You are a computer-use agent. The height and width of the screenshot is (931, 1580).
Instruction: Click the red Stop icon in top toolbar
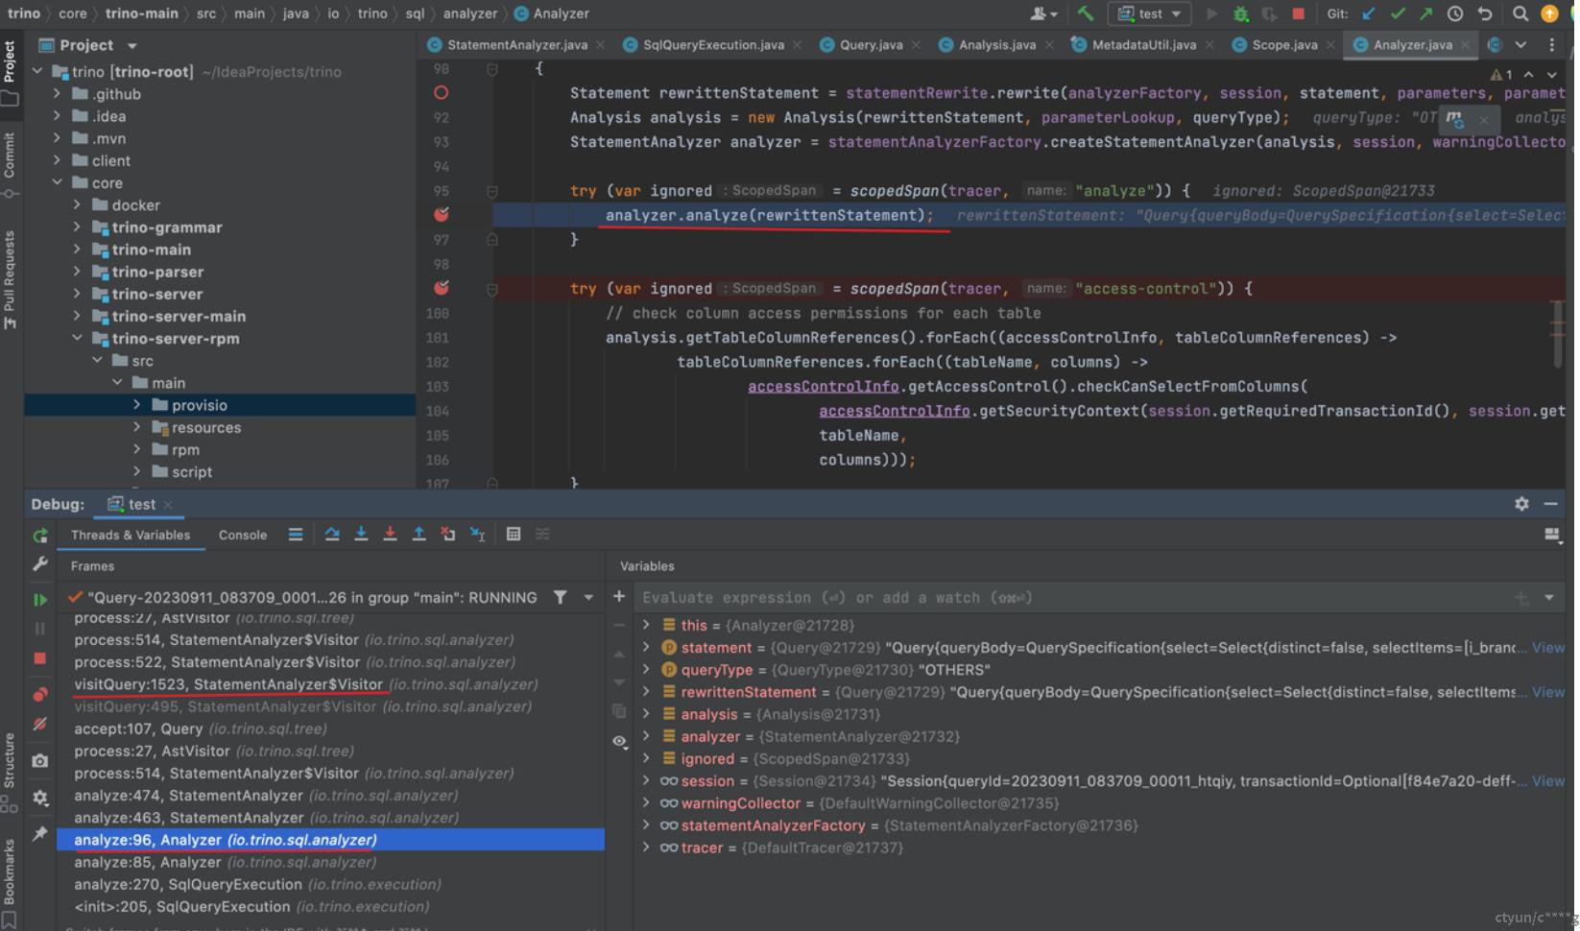1298,13
